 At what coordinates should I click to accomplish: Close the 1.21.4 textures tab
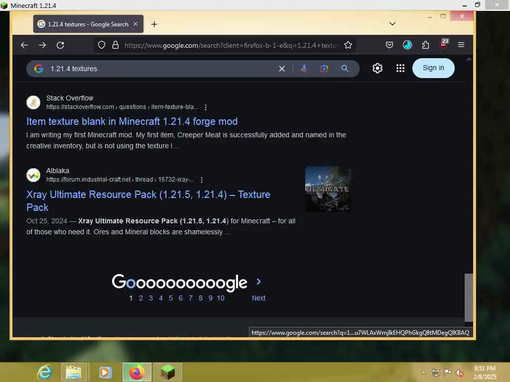tap(135, 24)
